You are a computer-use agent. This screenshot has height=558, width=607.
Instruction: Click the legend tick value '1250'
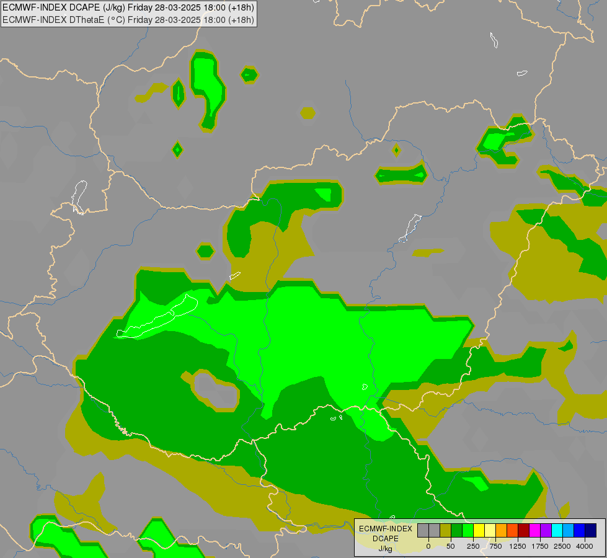(x=518, y=546)
